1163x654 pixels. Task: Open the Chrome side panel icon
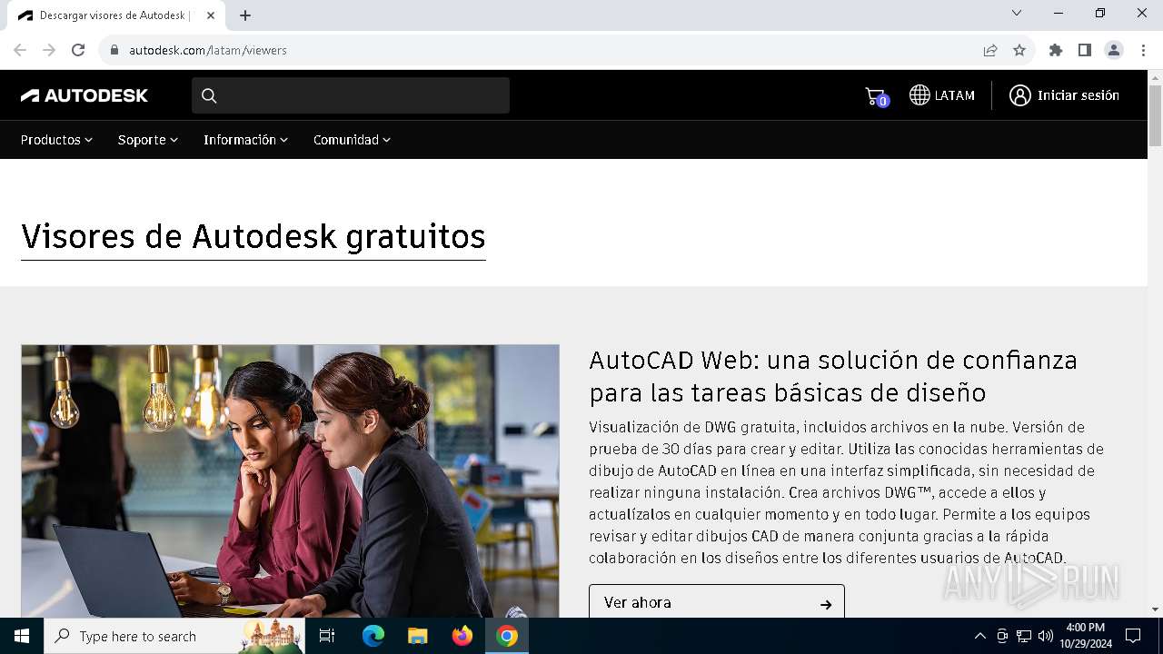[x=1085, y=50]
